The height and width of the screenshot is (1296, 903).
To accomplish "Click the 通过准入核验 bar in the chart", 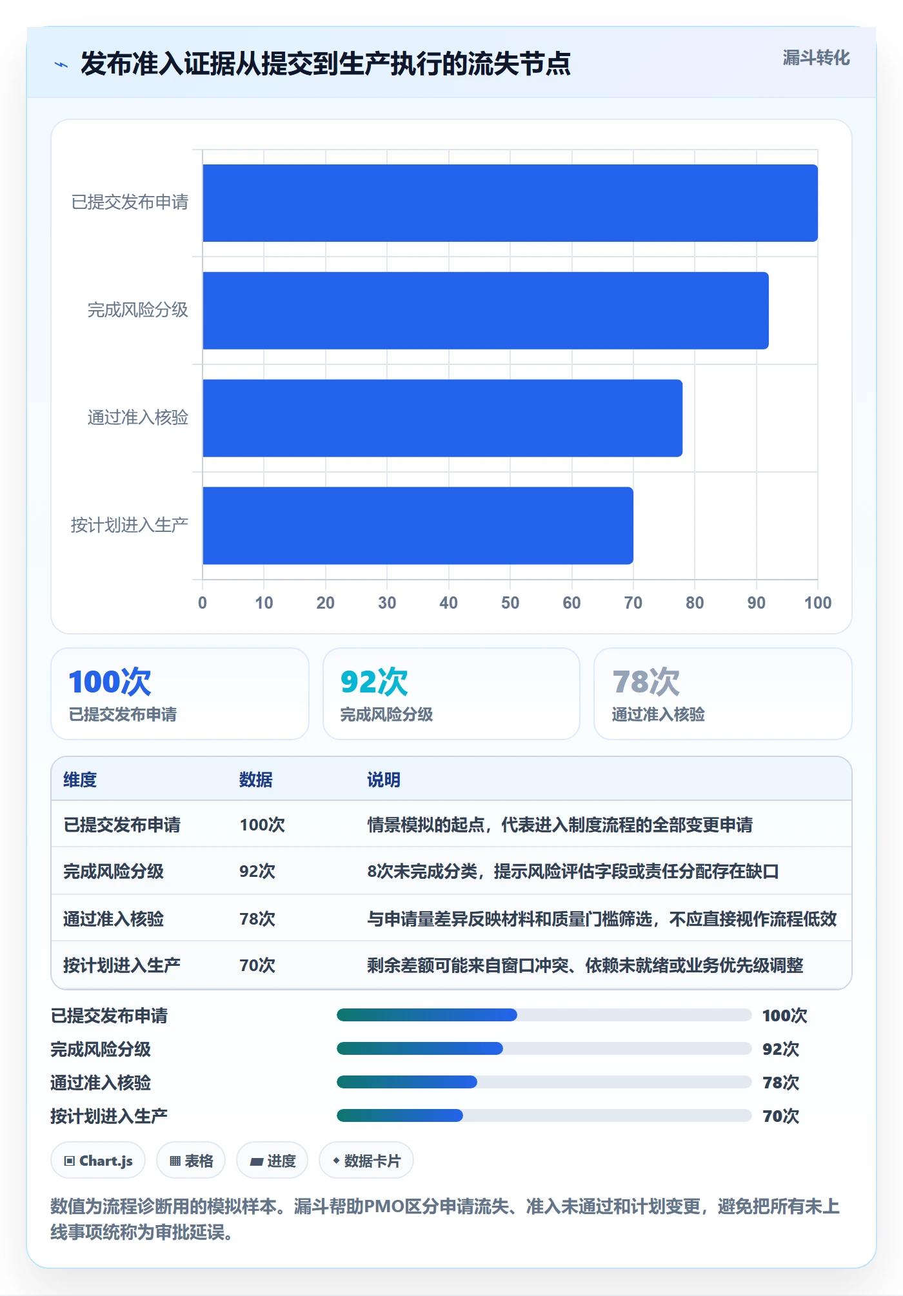I will click(x=442, y=418).
